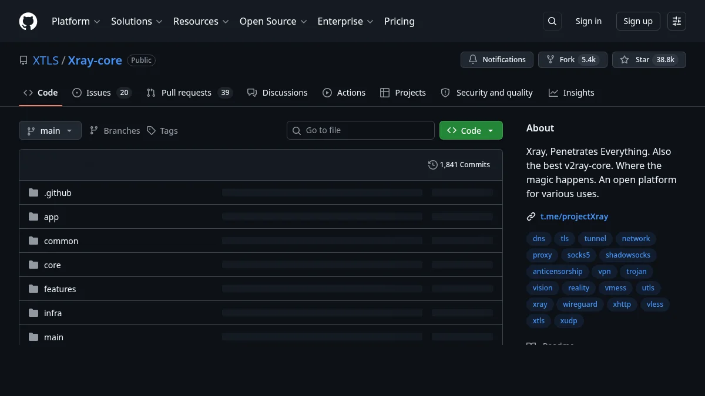This screenshot has height=396, width=705.
Task: Open the XTLS owner link
Action: pos(46,60)
